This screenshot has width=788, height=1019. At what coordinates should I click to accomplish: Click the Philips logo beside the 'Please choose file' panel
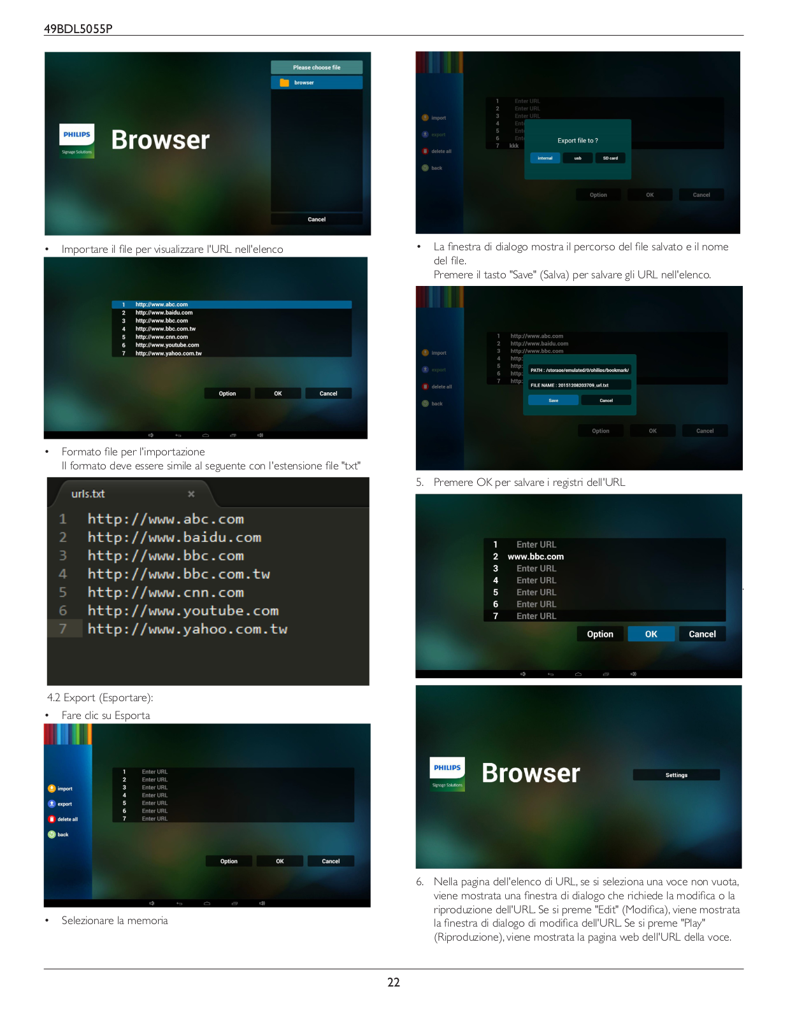pos(76,141)
